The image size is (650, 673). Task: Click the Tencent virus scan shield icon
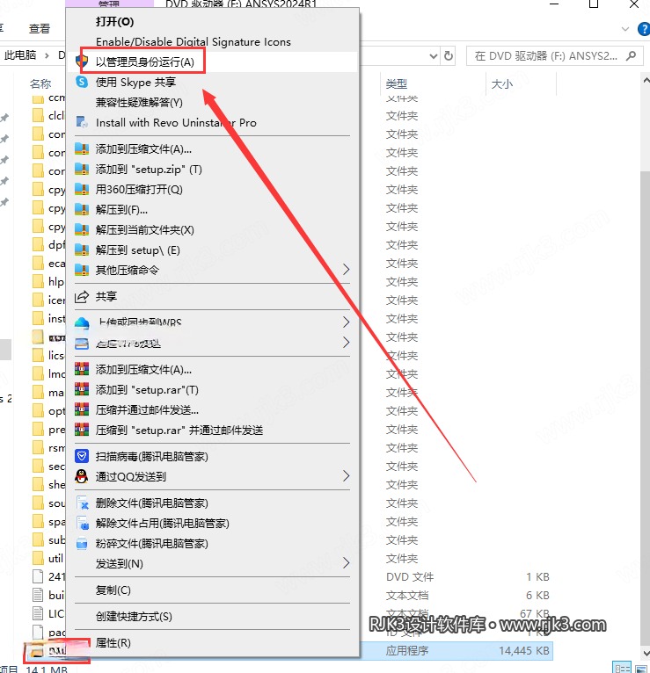pos(82,456)
